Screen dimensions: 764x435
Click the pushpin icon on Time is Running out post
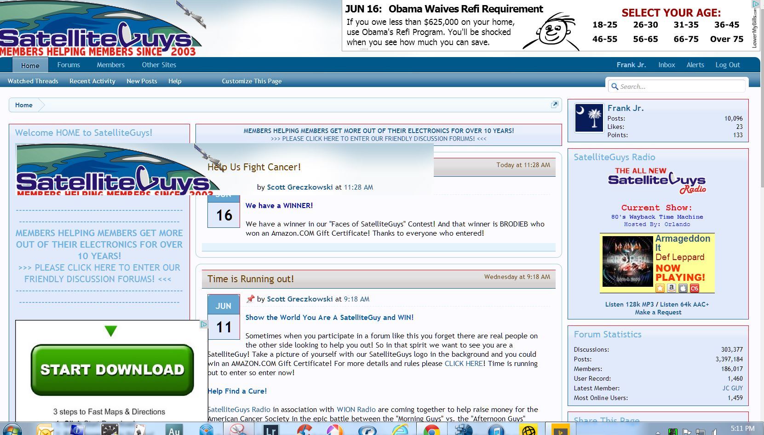(250, 299)
